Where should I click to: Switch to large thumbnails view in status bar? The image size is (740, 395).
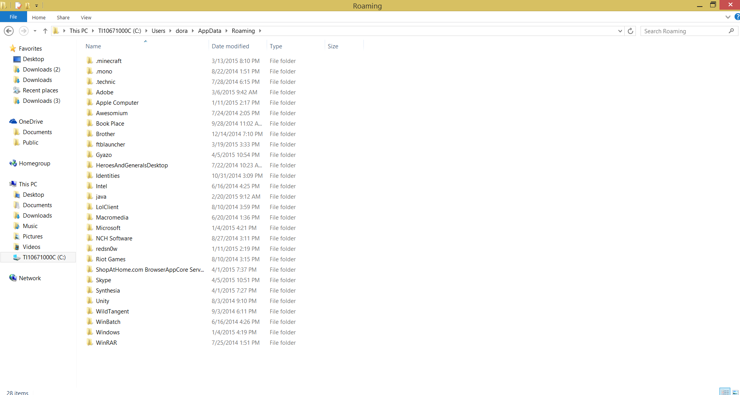click(735, 392)
